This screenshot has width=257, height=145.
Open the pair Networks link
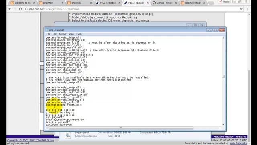(x=238, y=143)
